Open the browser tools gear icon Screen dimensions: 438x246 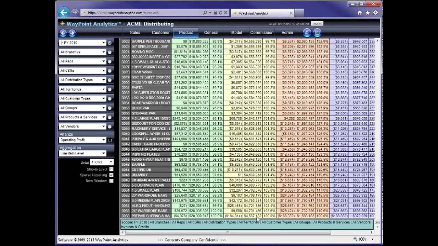click(x=375, y=13)
